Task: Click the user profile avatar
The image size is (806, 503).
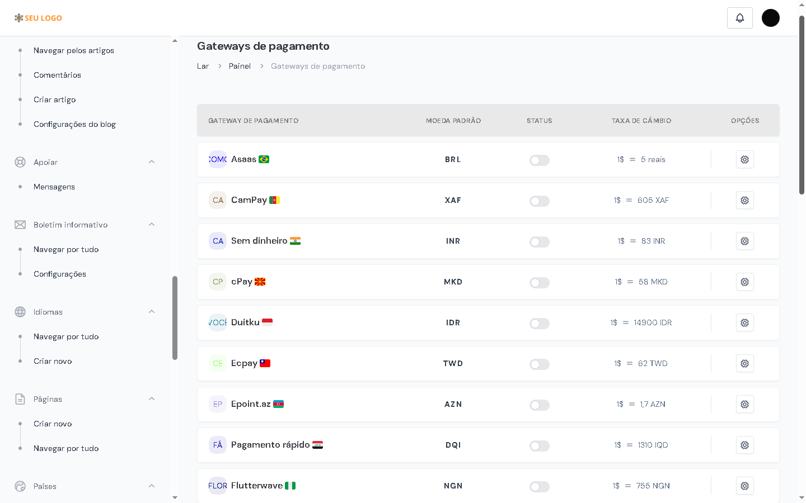Action: point(770,18)
